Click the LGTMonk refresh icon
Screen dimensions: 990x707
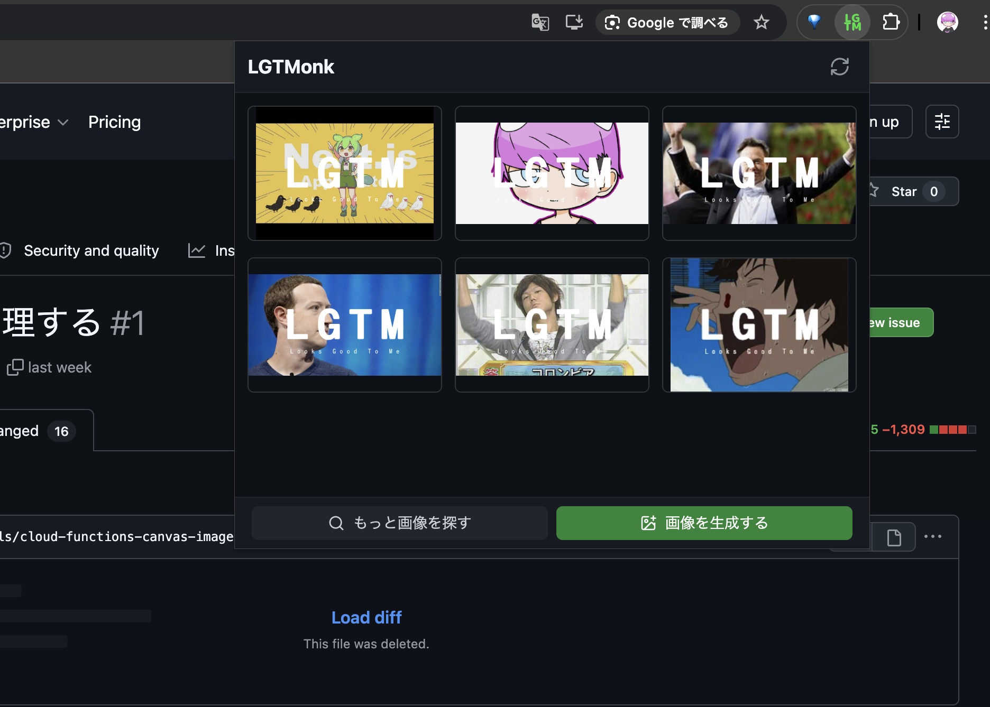[839, 67]
